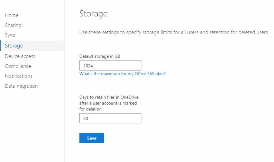
Task: Open Device access settings
Action: (x=20, y=56)
